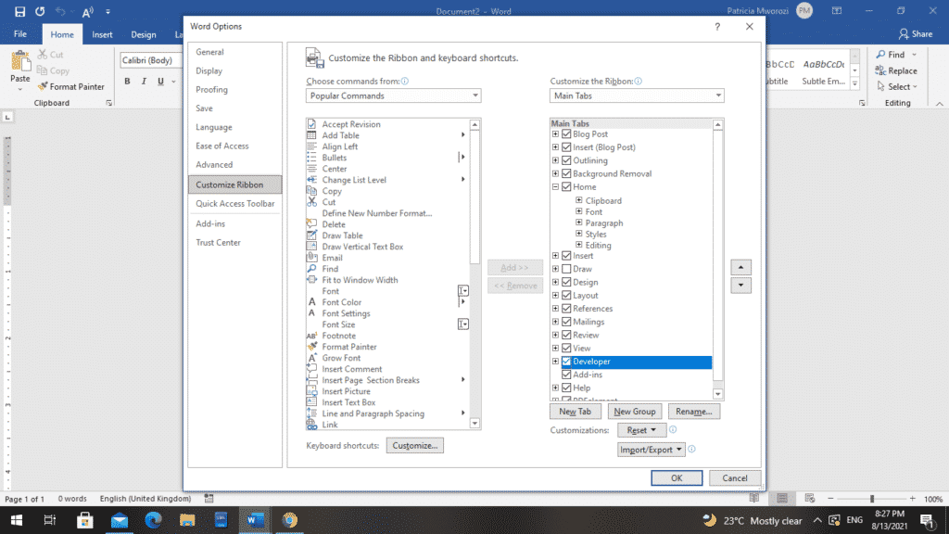
Task: Click the Move Up arrow button
Action: pyautogui.click(x=740, y=267)
